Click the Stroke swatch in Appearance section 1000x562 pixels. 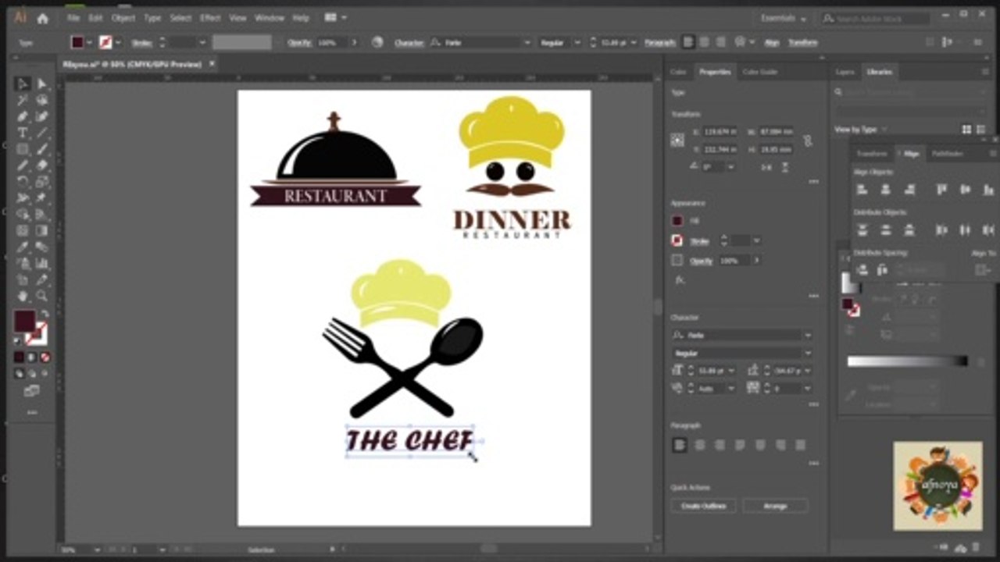point(677,241)
